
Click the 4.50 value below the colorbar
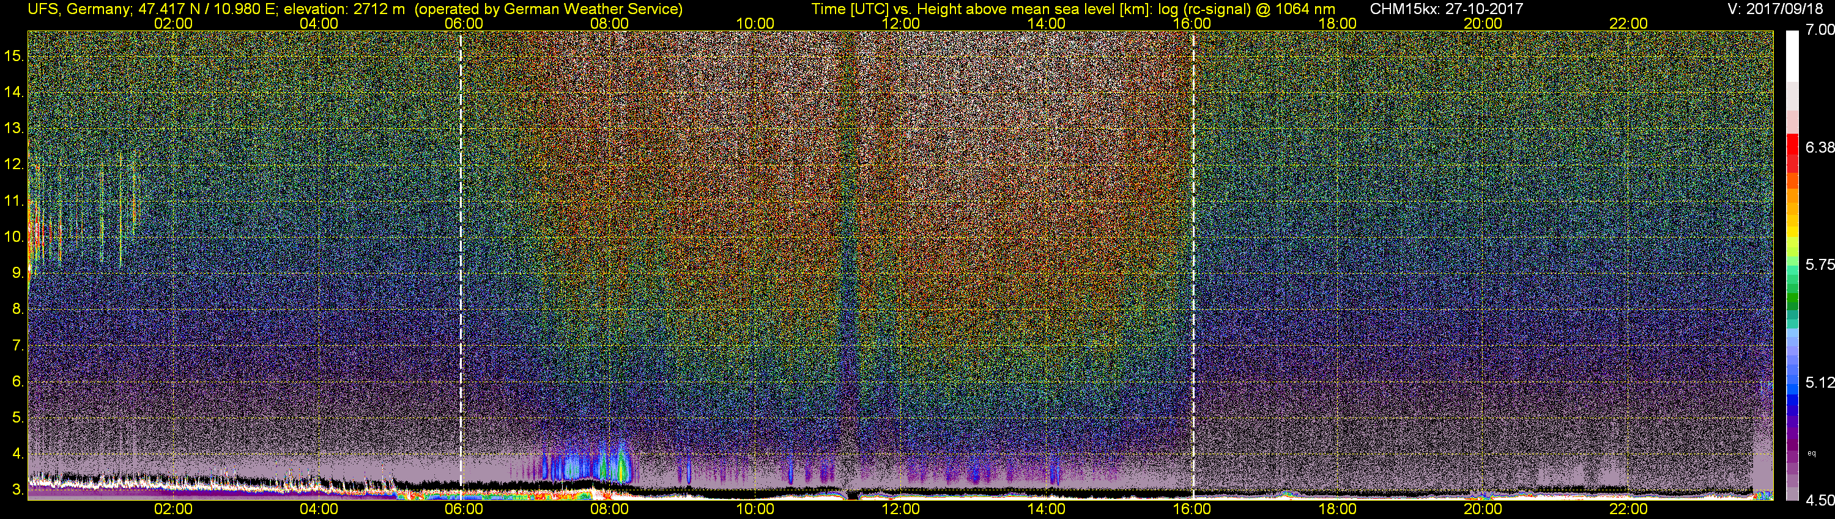(1820, 501)
